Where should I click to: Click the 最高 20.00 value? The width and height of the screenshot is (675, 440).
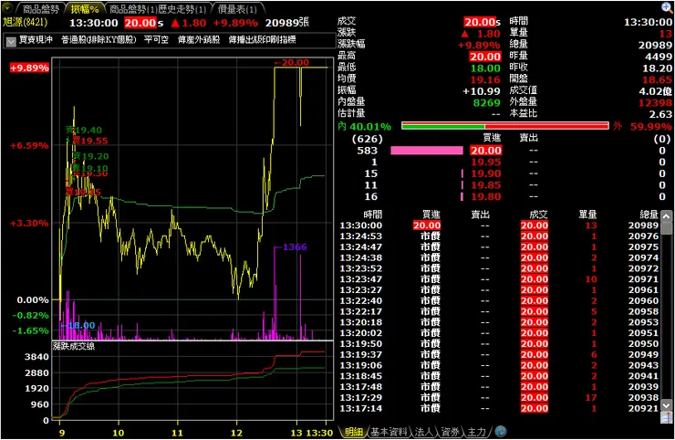coord(485,57)
